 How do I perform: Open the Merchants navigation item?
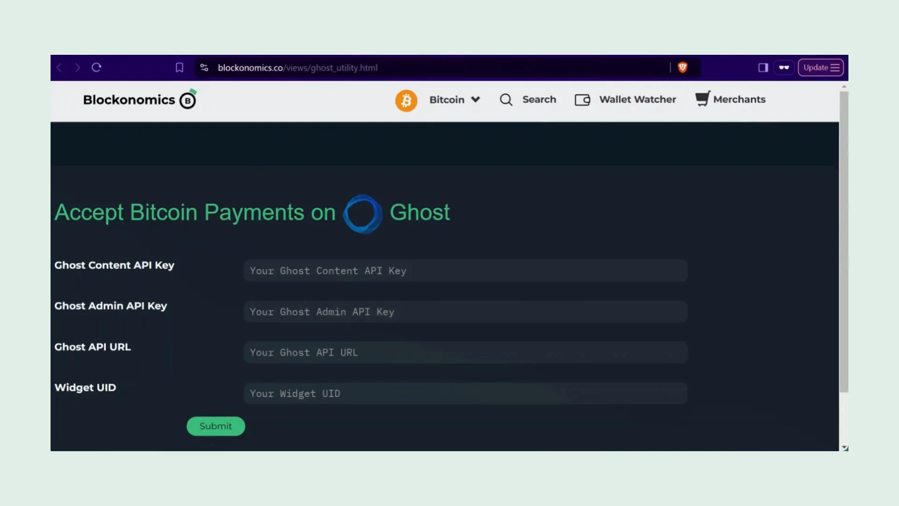click(739, 99)
